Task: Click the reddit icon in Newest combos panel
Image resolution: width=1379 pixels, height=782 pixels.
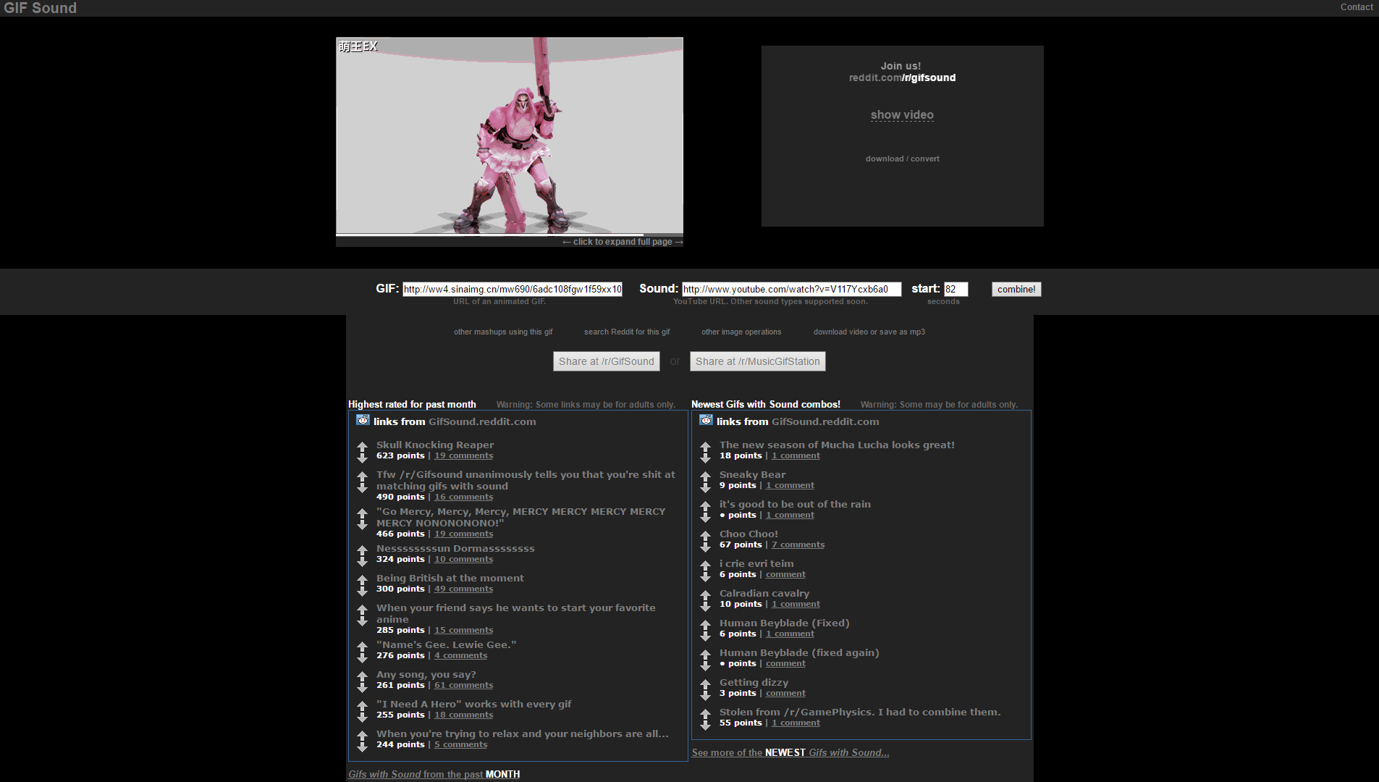Action: click(705, 420)
